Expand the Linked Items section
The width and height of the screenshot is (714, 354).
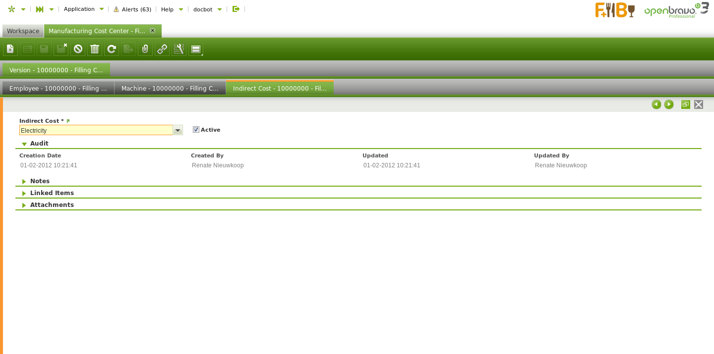click(24, 193)
